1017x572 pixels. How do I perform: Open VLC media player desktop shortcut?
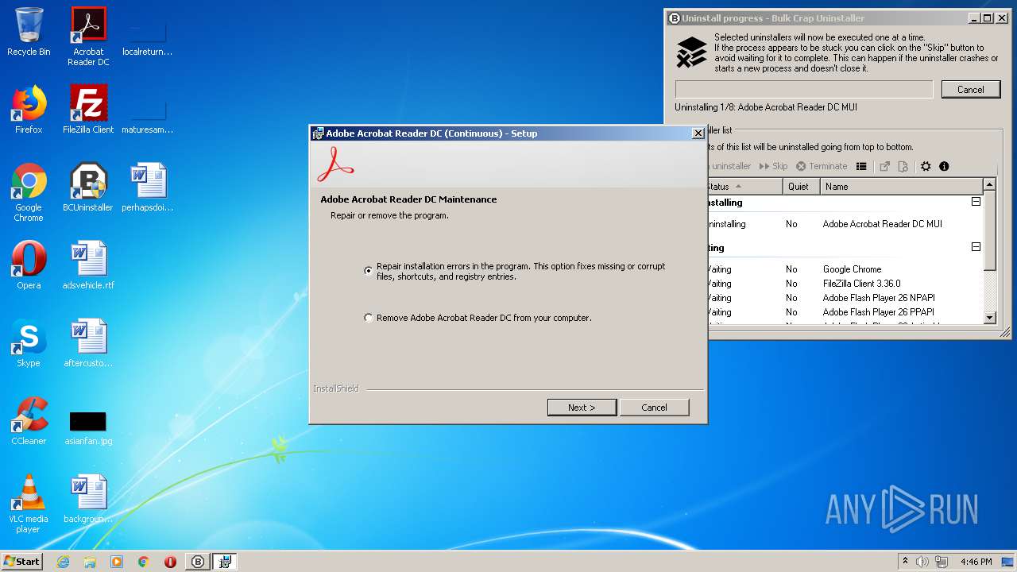point(29,504)
